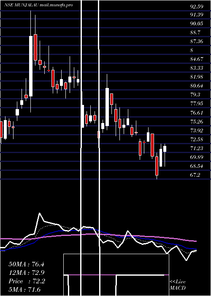Select the lowest red candlestick near 67.2

click(x=157, y=166)
